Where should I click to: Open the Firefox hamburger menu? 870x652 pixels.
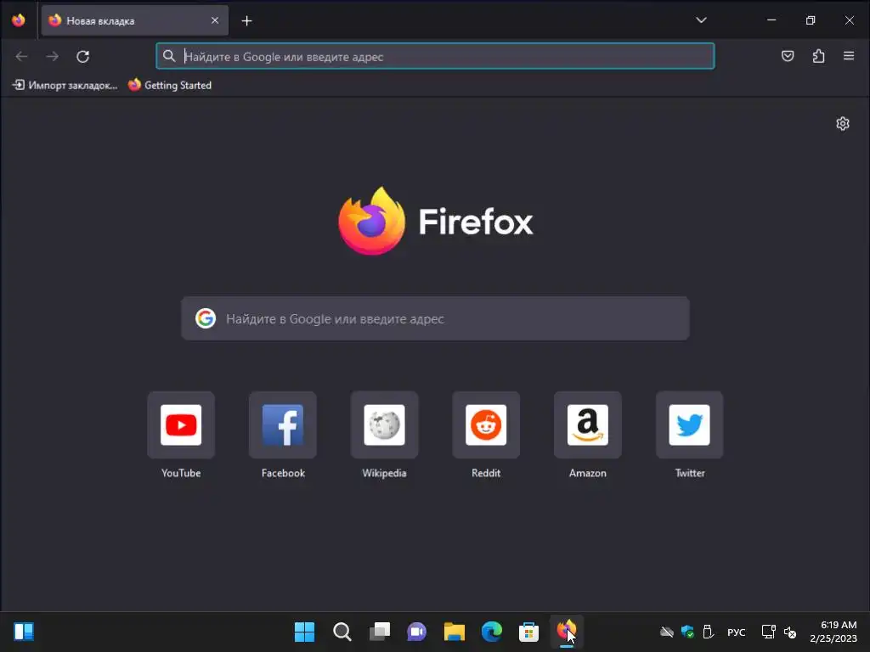849,56
